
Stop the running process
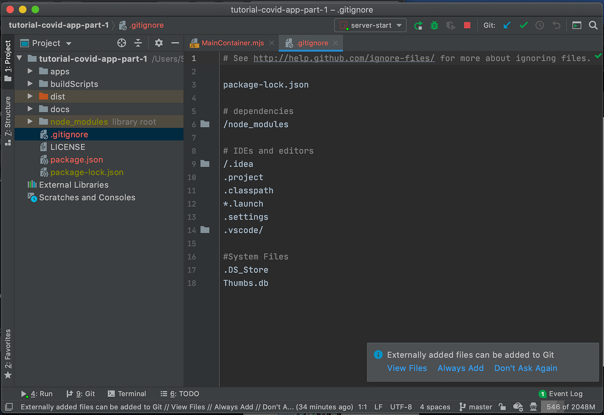[x=466, y=25]
